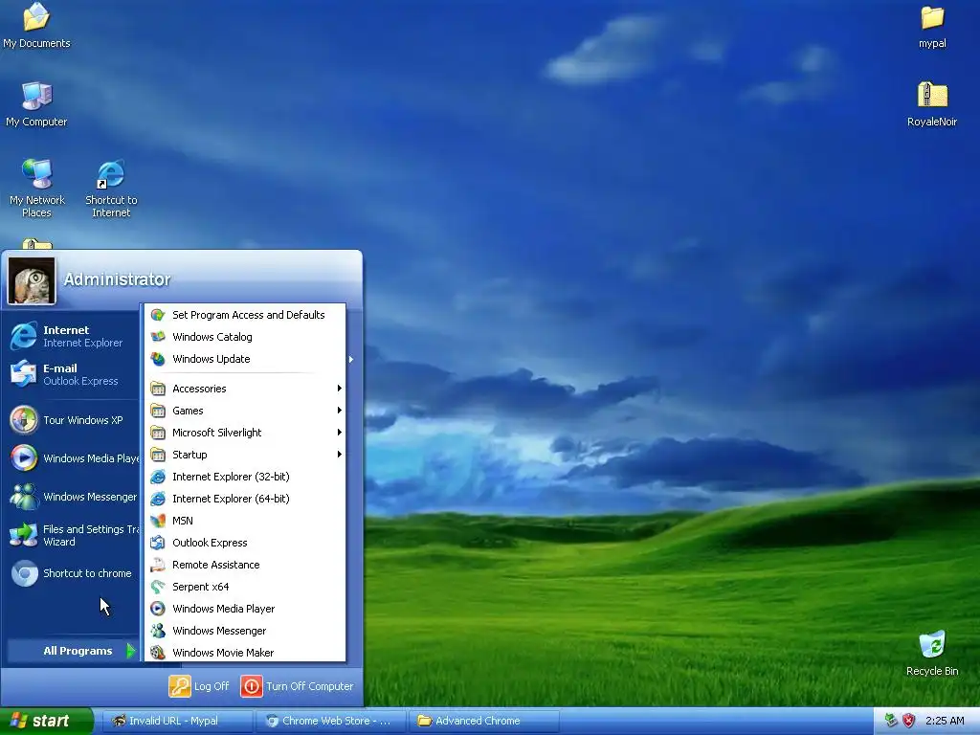Switch to Invalid URL - Mypal taskbar window
The image size is (980, 735).
point(176,721)
